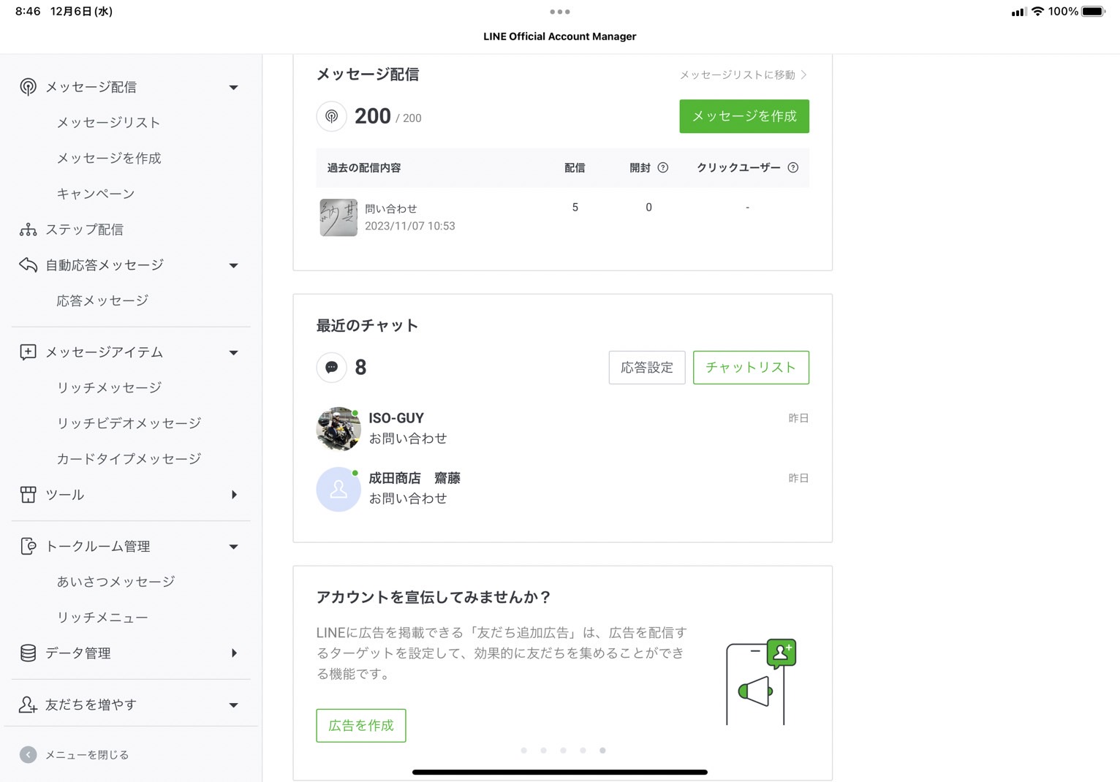Click the back arrow circle for メニューを閉じる
Screen dimensions: 1120x782
tap(28, 754)
